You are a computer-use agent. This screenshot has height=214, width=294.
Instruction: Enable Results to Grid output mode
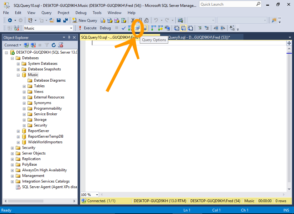click(x=184, y=28)
